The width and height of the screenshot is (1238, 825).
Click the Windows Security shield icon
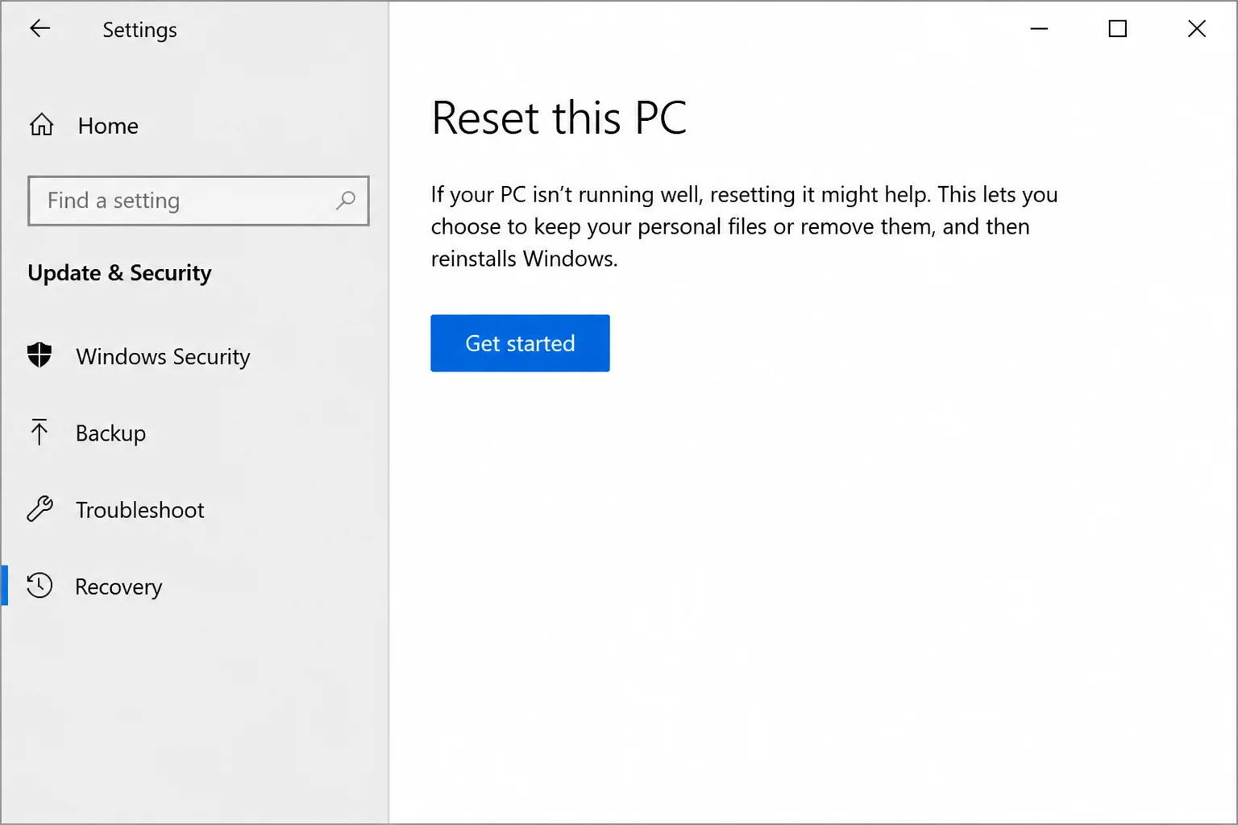click(39, 355)
